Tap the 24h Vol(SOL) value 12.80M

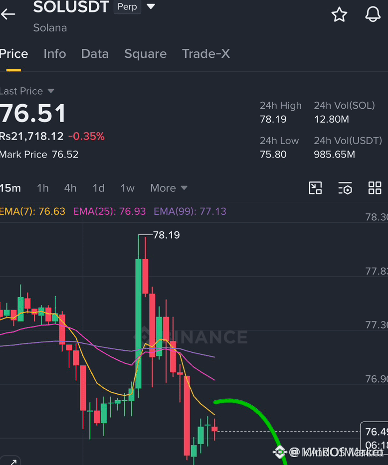pyautogui.click(x=332, y=119)
